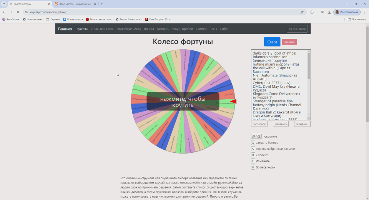
Task: Open the Сериалы bookmarks folder
Action: pos(53,19)
